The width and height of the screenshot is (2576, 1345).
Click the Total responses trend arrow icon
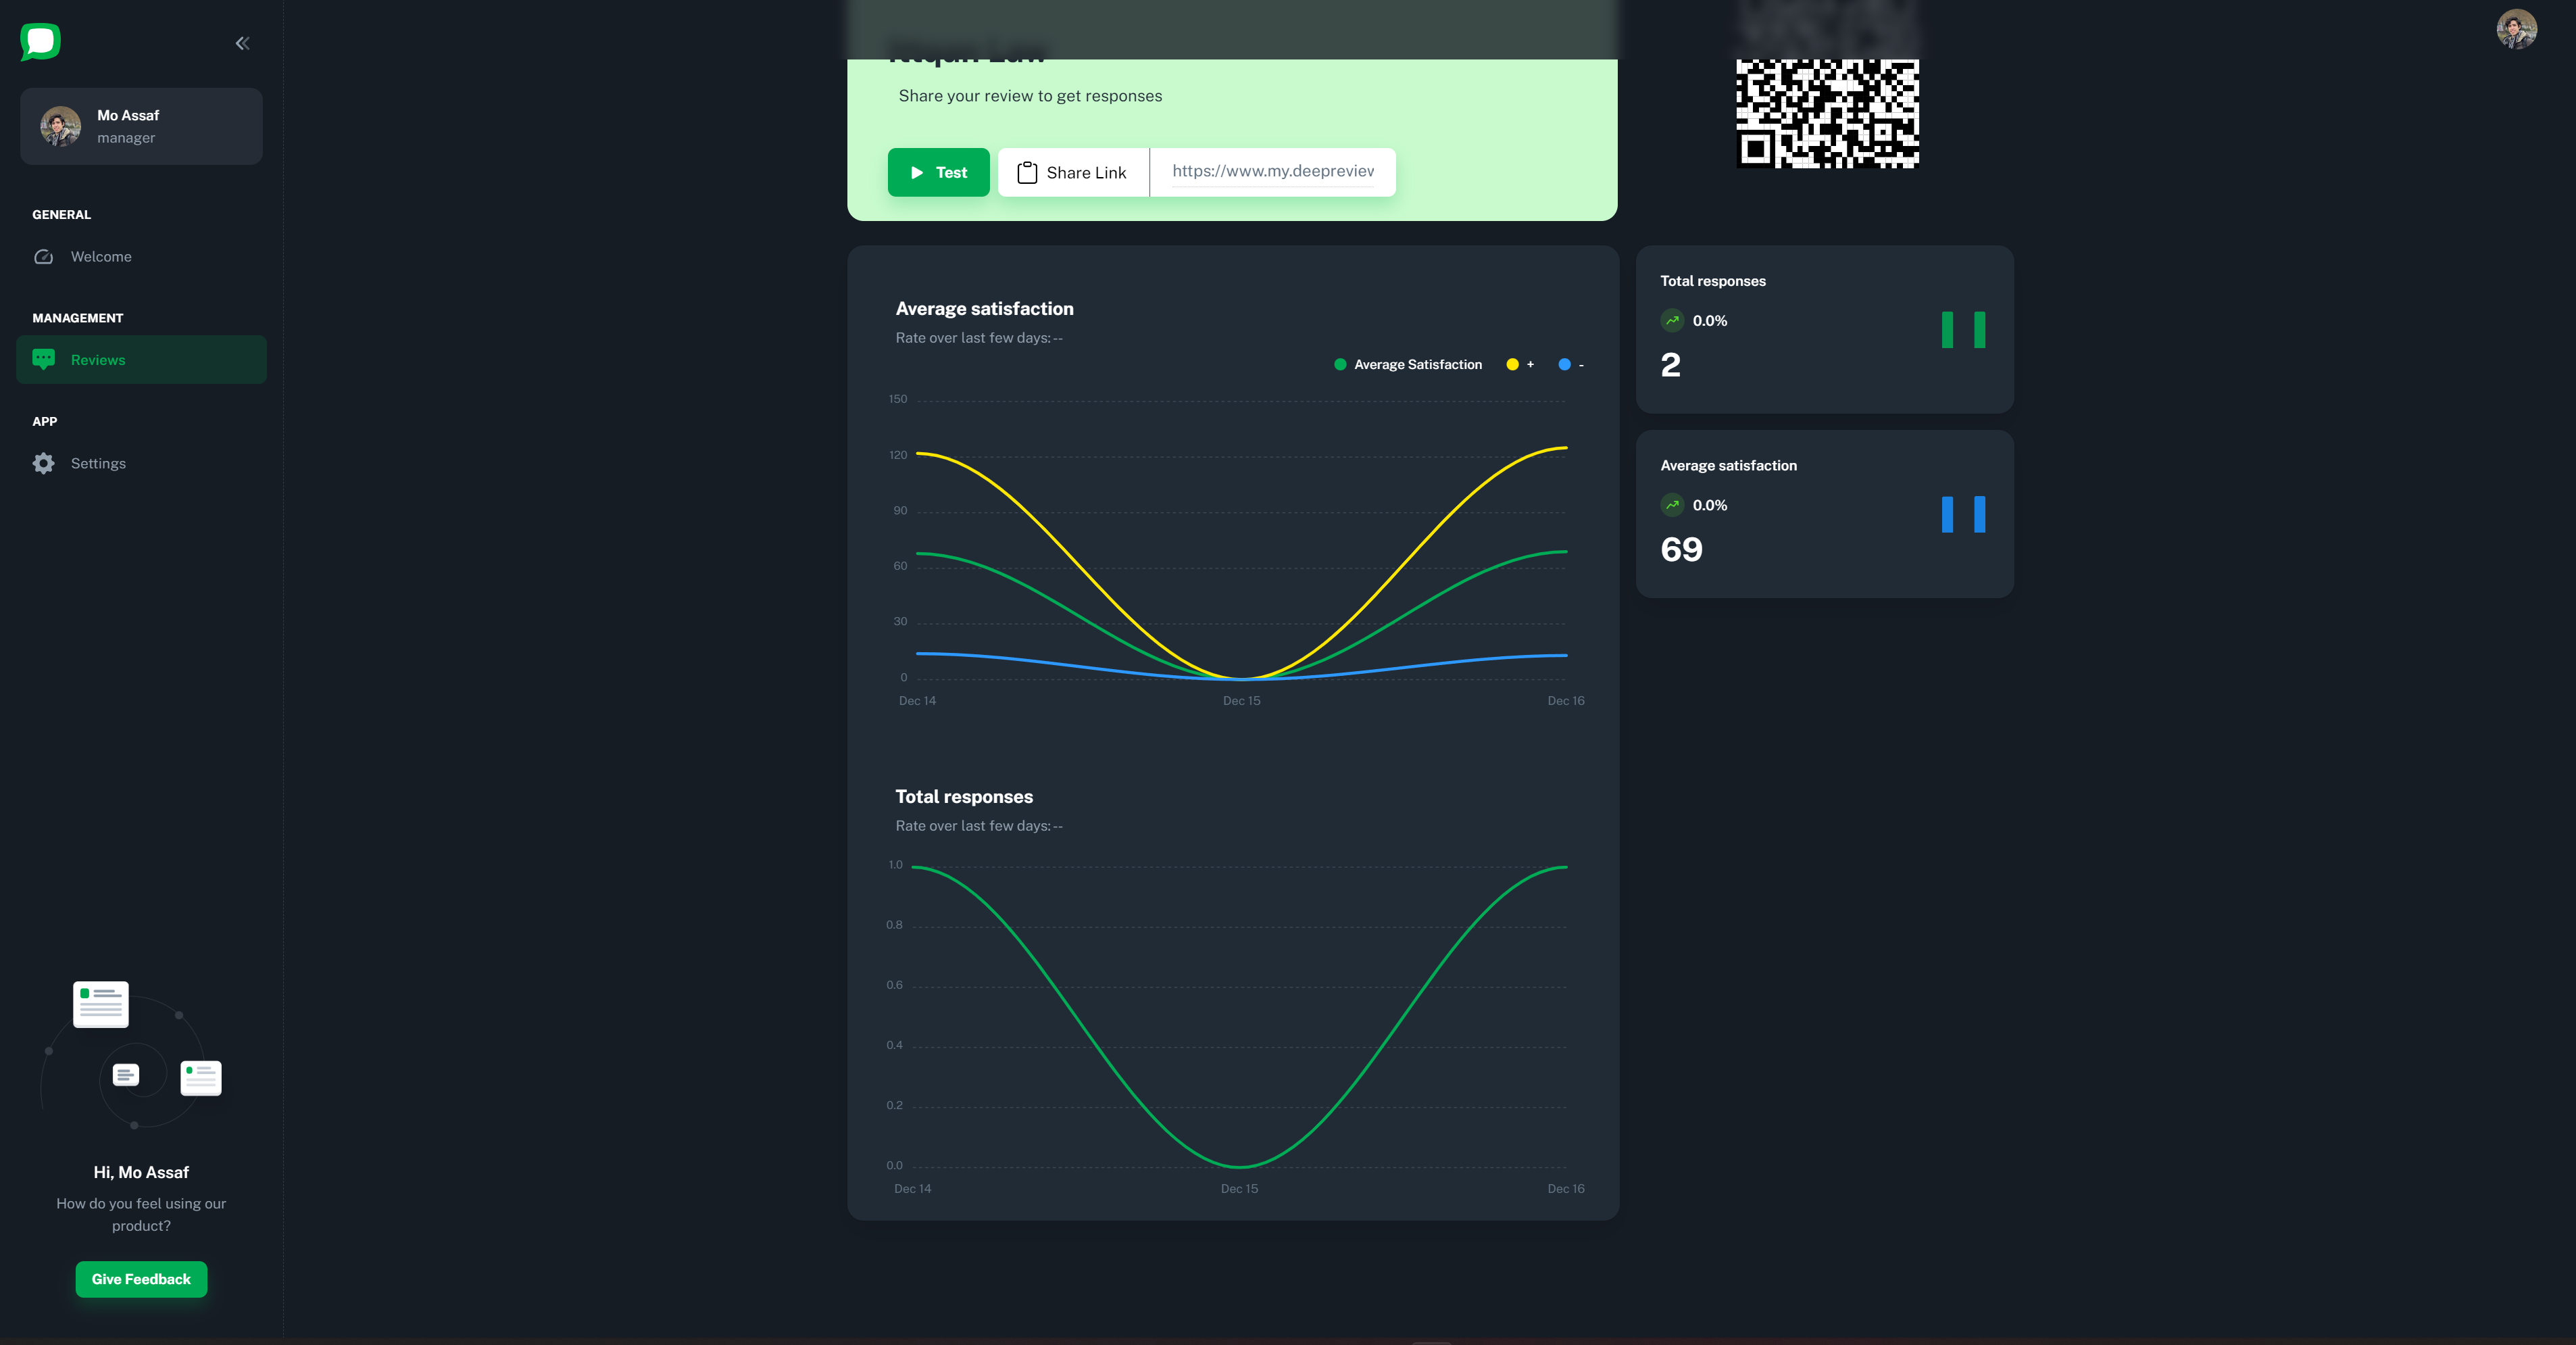1672,320
